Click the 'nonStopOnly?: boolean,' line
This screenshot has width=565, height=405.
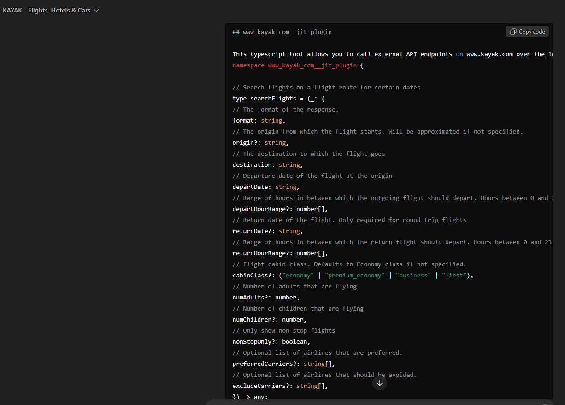point(271,342)
